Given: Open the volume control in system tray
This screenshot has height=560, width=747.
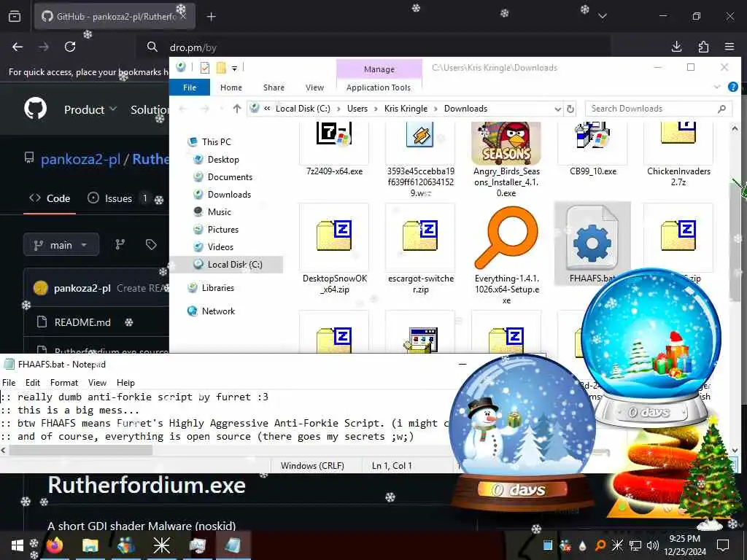Looking at the screenshot, I should 653,545.
